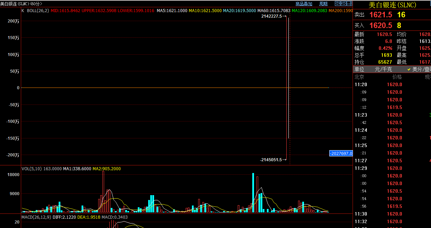Click the left arrow navigation icon
The image size is (431, 228).
coord(337,4)
